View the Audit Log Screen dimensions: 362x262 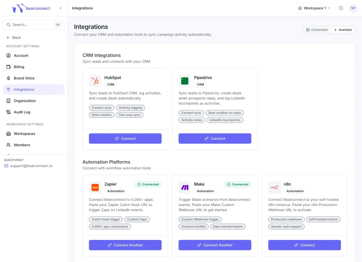point(34,112)
